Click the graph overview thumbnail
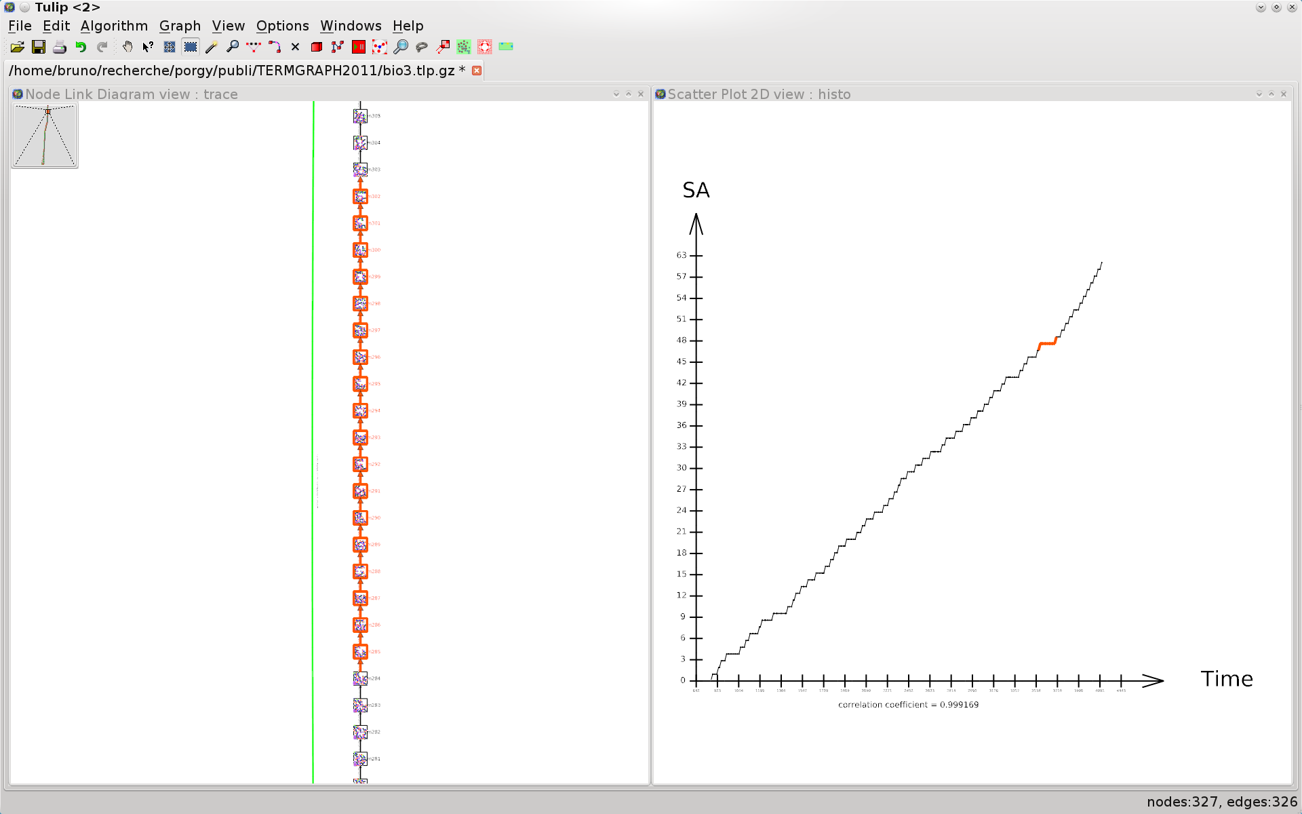 (x=45, y=135)
